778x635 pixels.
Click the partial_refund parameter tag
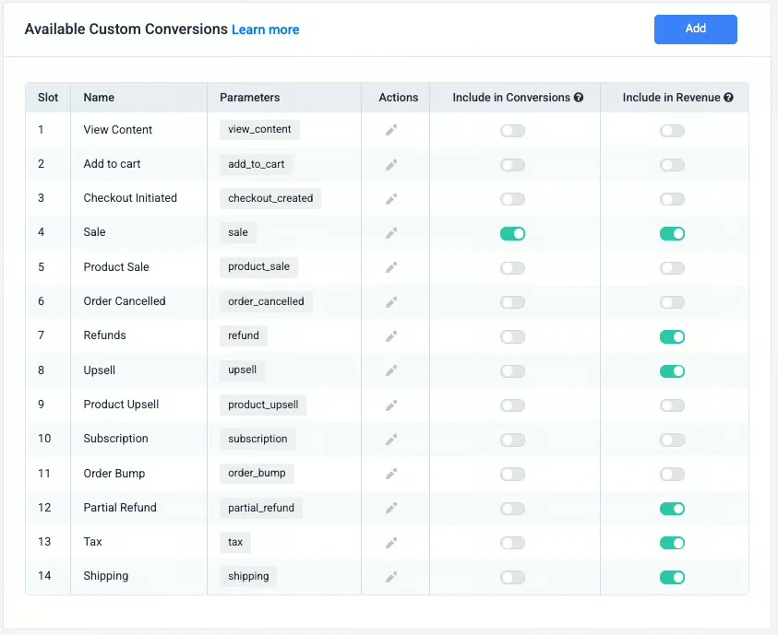[x=261, y=508]
